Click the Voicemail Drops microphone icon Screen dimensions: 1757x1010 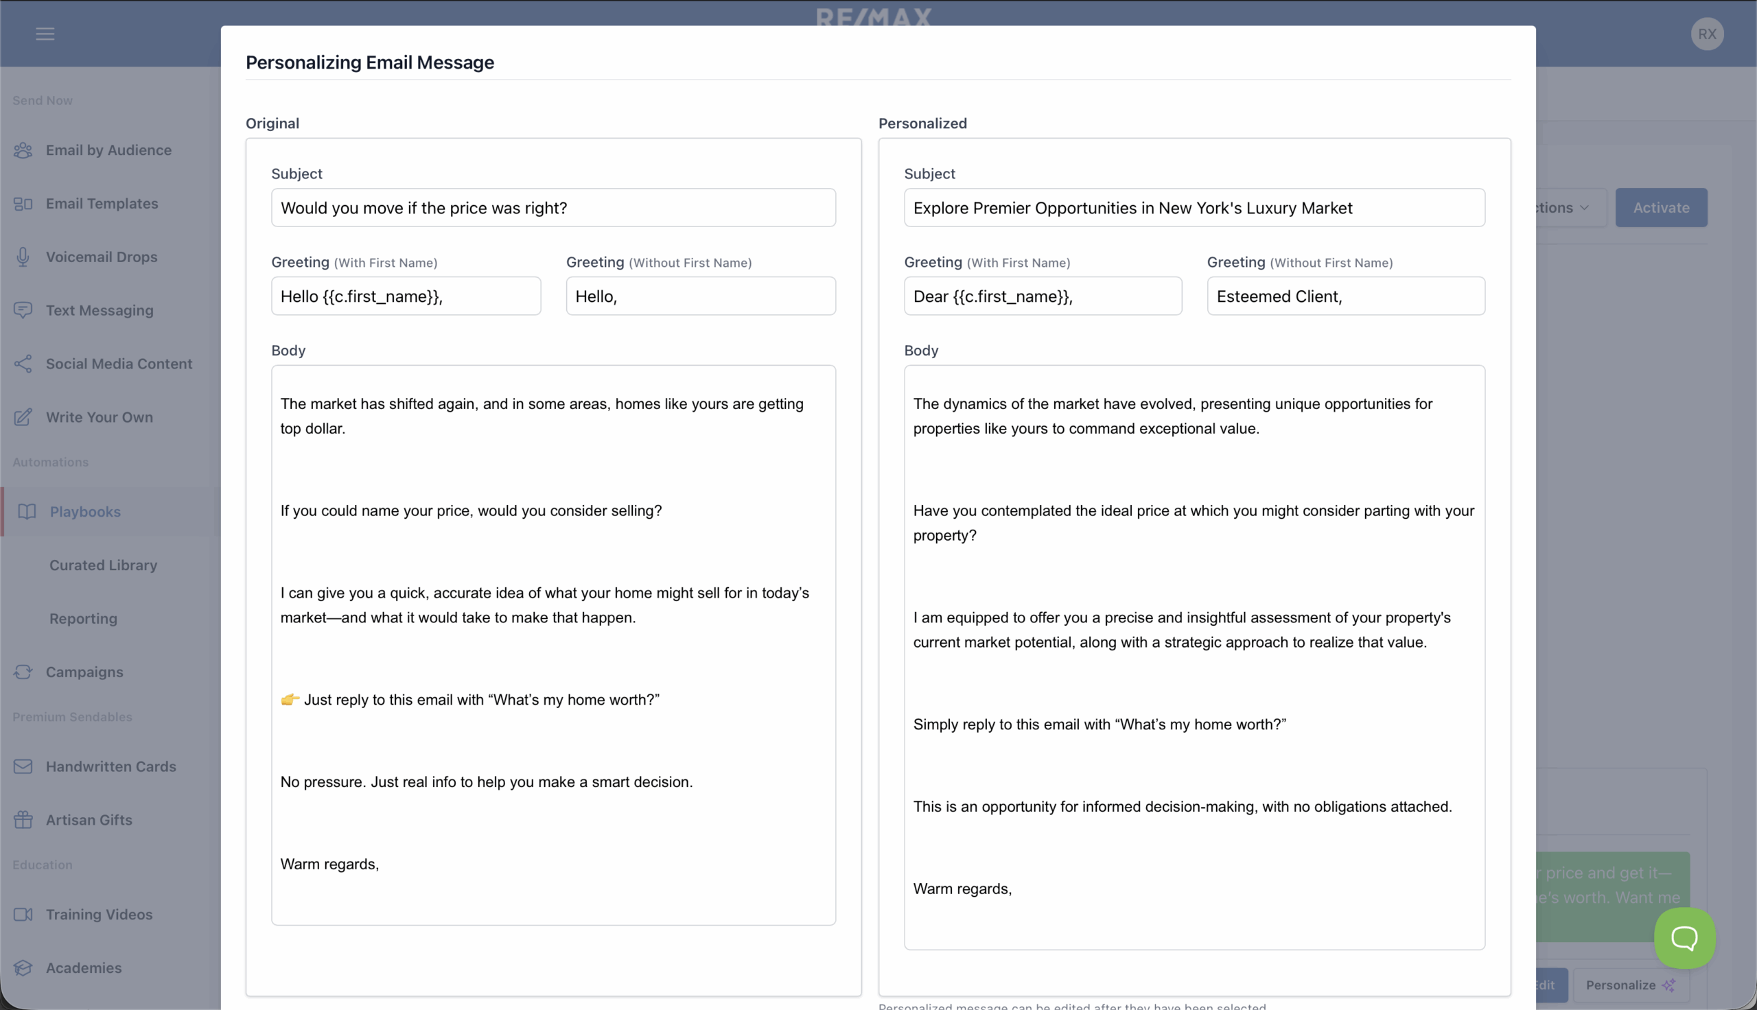(x=23, y=257)
